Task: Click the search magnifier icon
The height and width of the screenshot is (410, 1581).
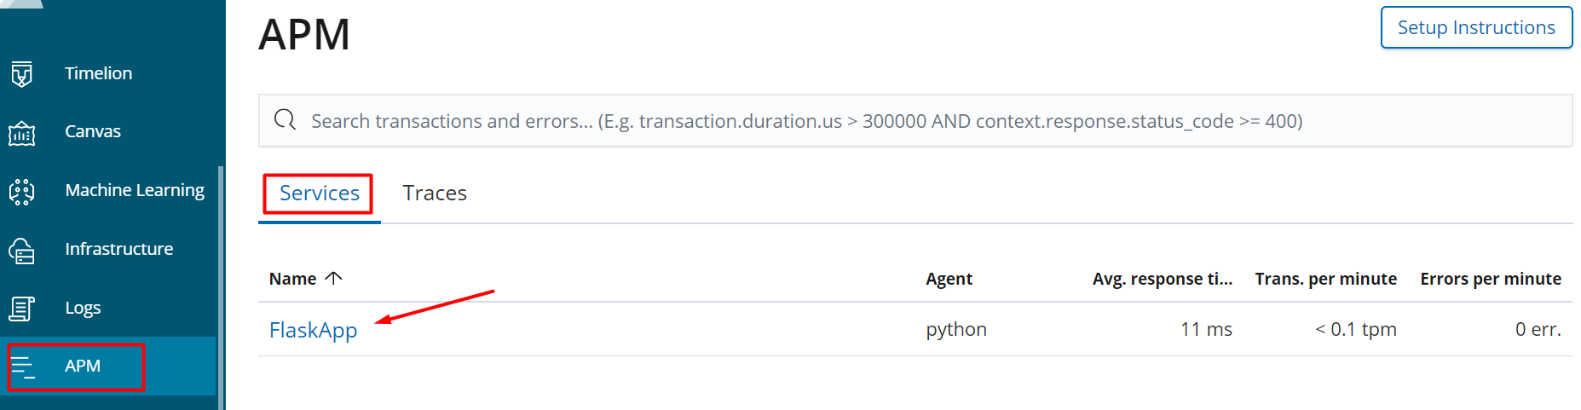Action: pos(285,120)
